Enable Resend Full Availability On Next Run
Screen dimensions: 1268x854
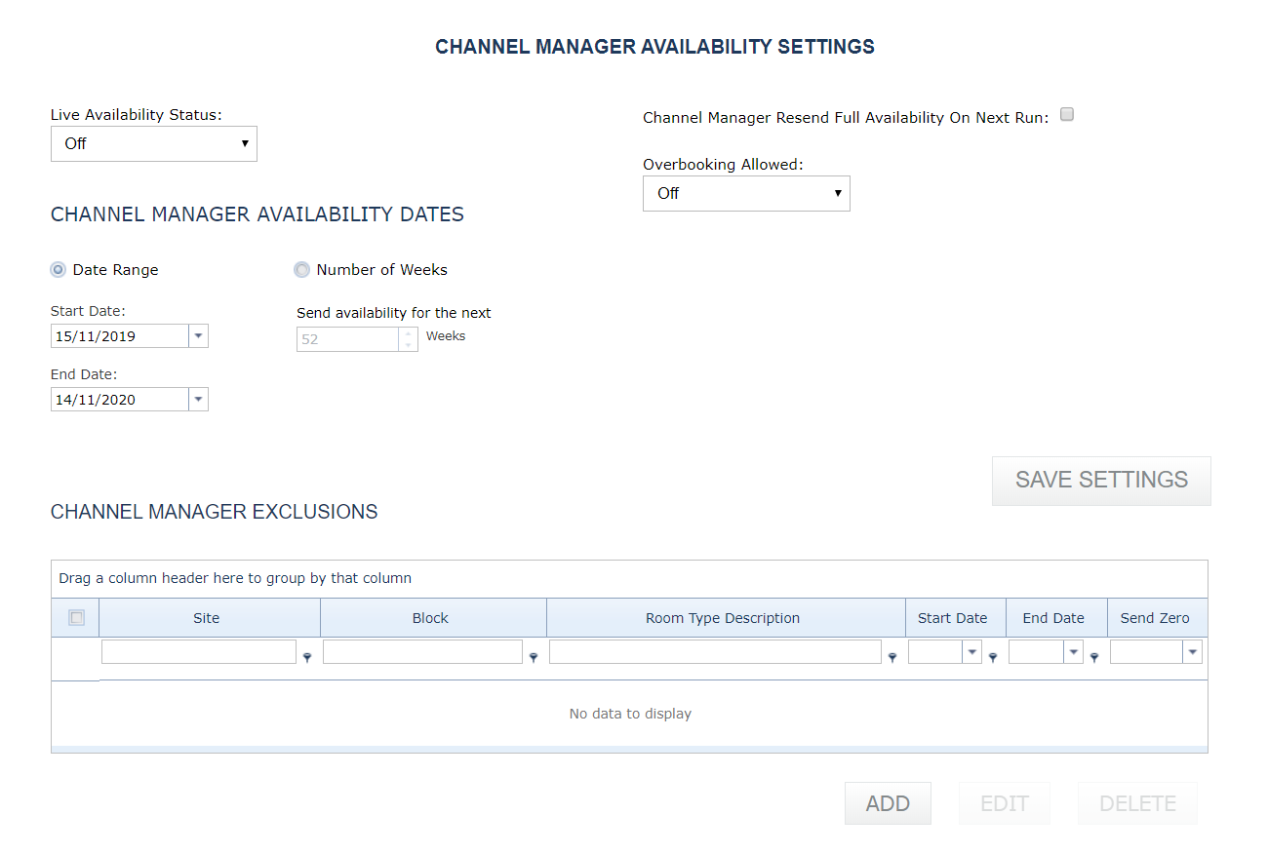pos(1066,114)
